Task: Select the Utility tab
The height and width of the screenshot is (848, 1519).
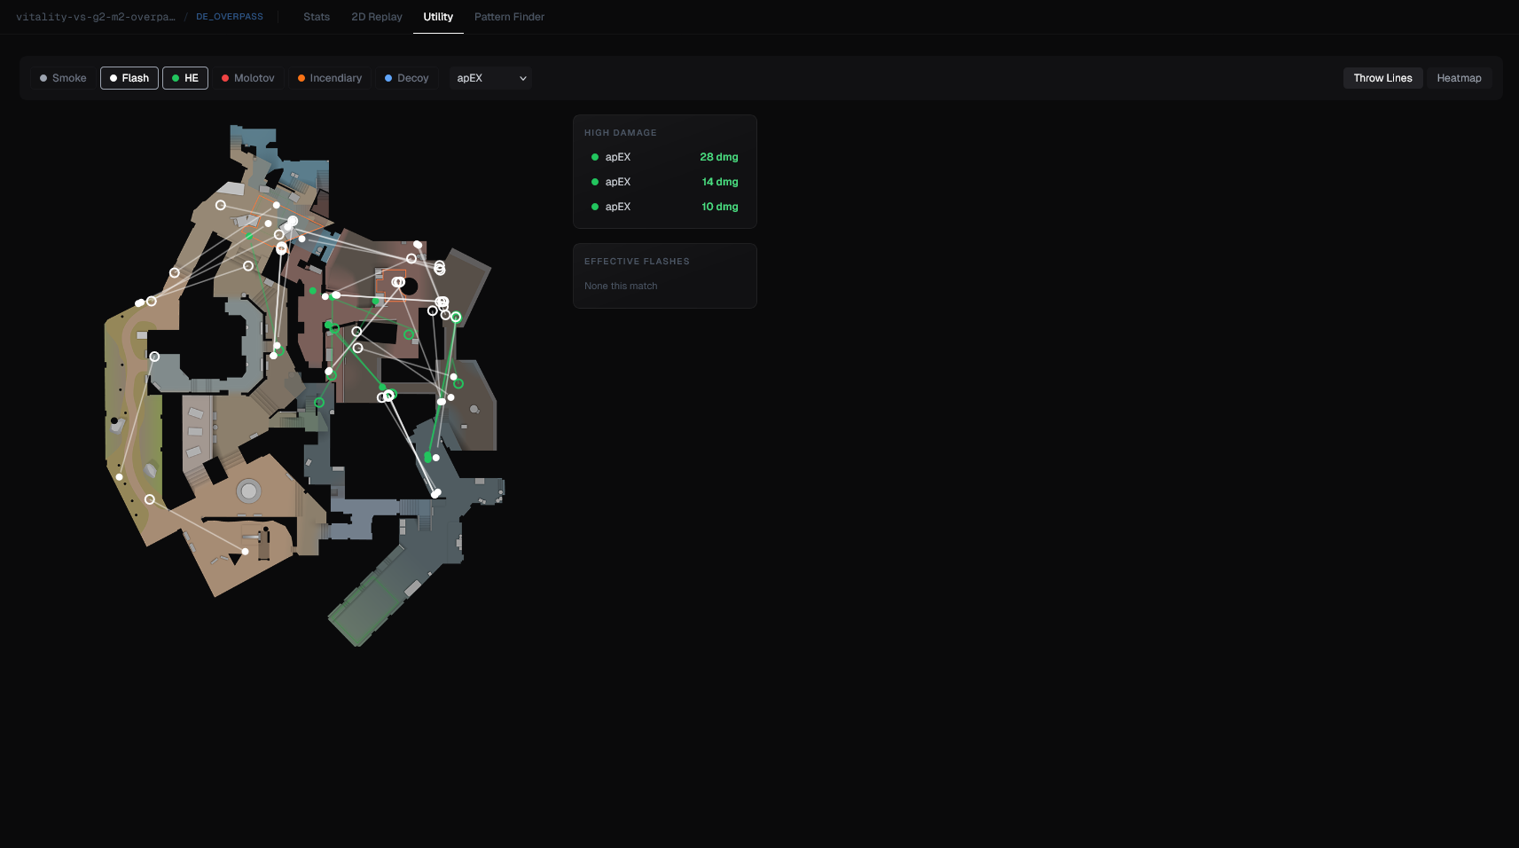Action: [x=438, y=17]
